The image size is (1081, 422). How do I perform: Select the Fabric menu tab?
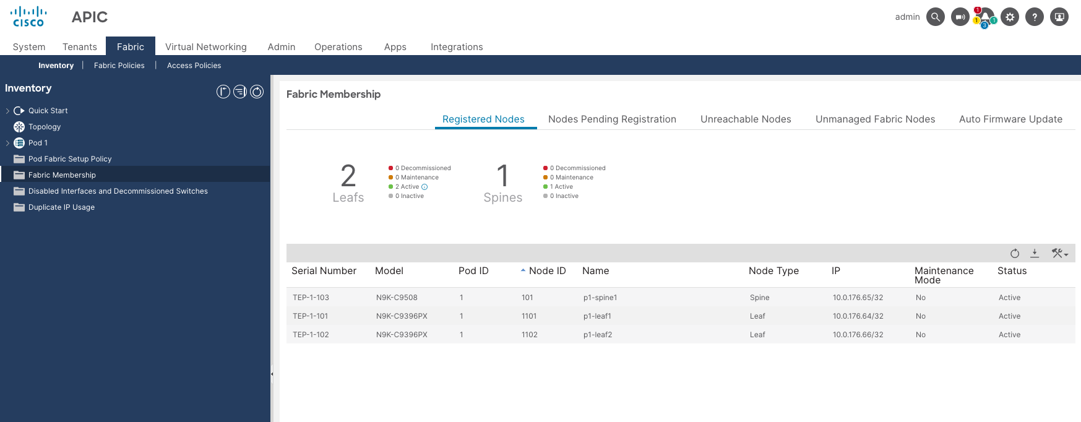[131, 47]
